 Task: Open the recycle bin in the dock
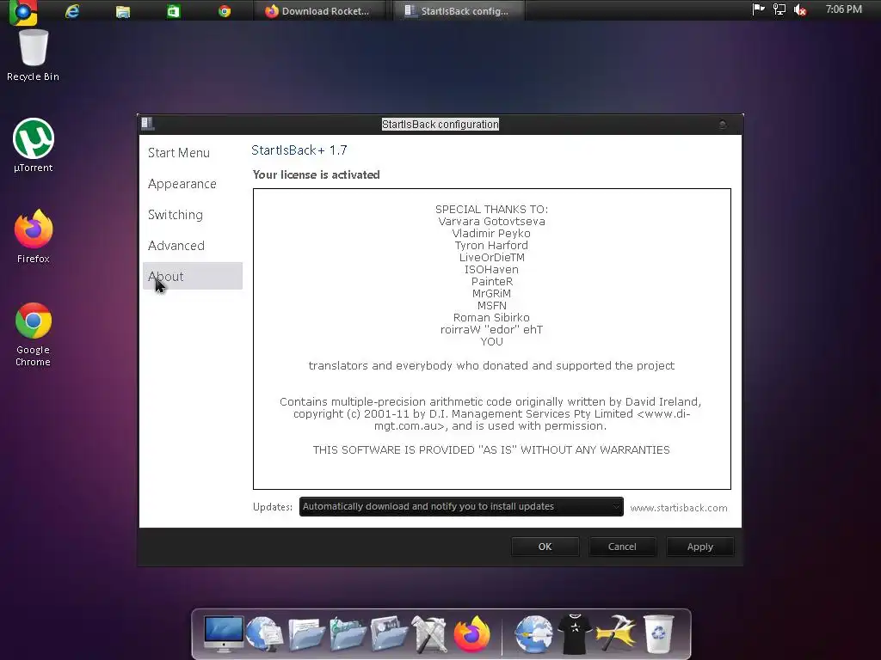[x=658, y=634]
